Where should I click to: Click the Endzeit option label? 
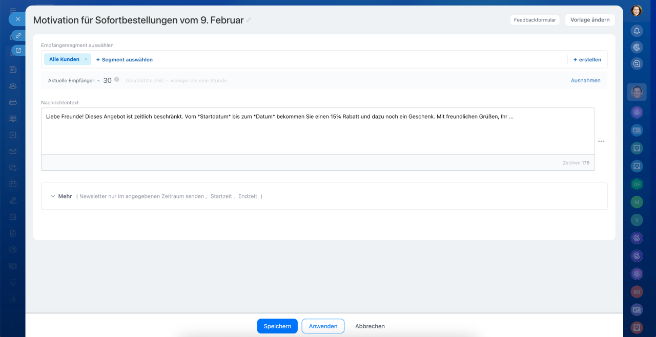click(x=248, y=196)
